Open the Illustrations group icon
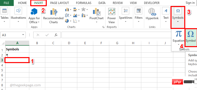The width and height of the screenshot is (197, 90). [x=18, y=11]
